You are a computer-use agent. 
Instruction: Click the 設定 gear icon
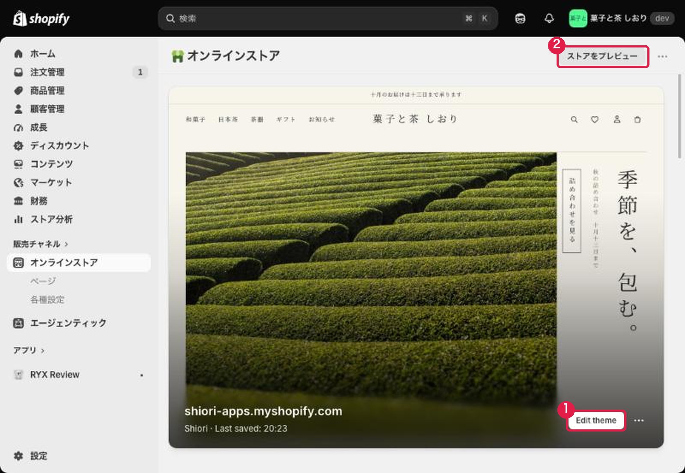click(18, 456)
